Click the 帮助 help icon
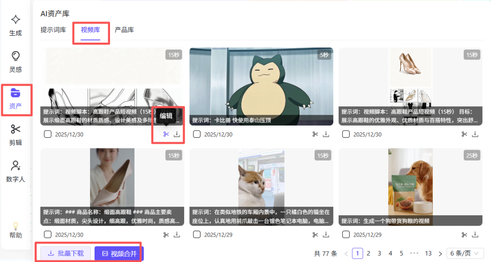 coord(15,230)
